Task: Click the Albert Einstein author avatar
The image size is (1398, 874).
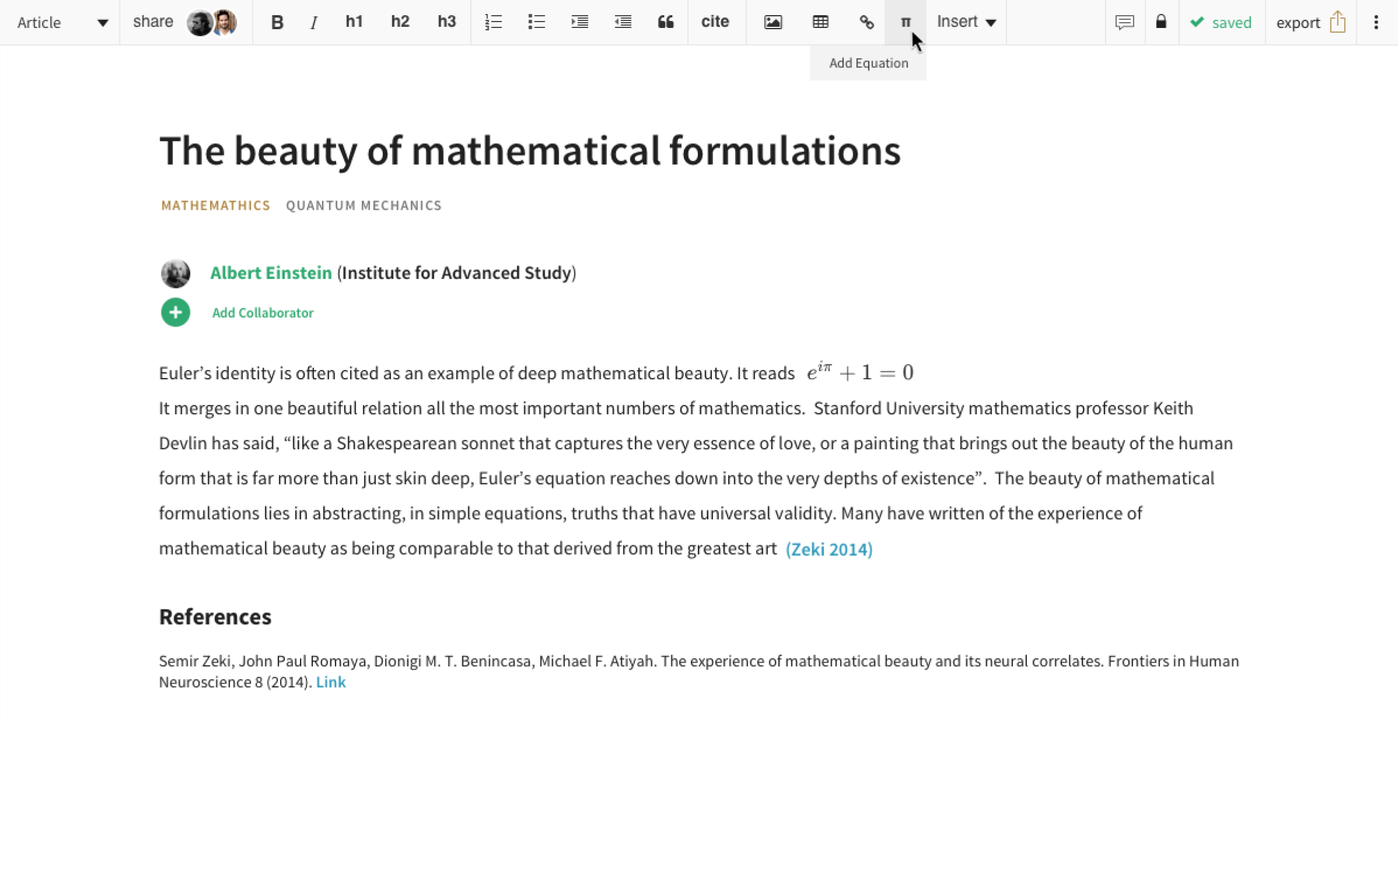Action: (x=175, y=273)
